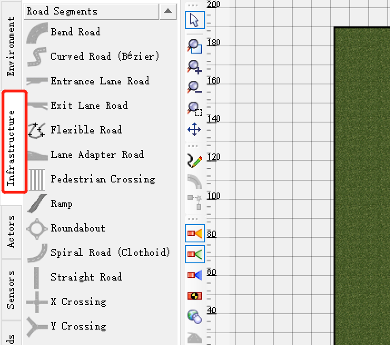Click the Pedestrian Crossing label
Image resolution: width=390 pixels, height=345 pixels.
(103, 179)
